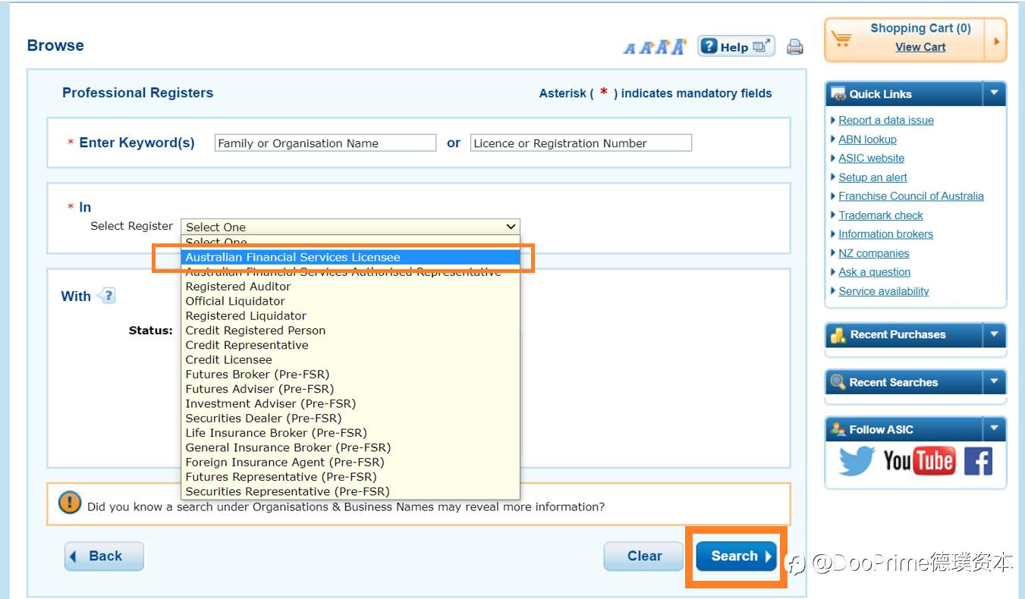Click the Quick Links header icon

[838, 94]
